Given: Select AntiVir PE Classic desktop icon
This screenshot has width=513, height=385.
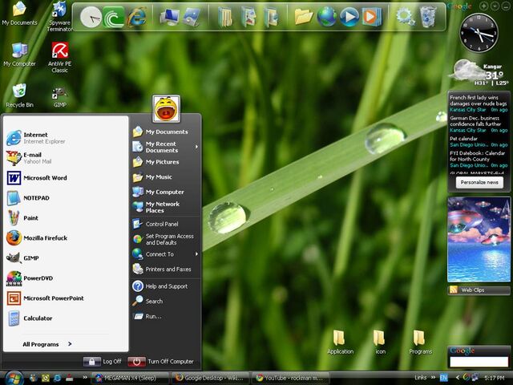Looking at the screenshot, I should (x=59, y=57).
